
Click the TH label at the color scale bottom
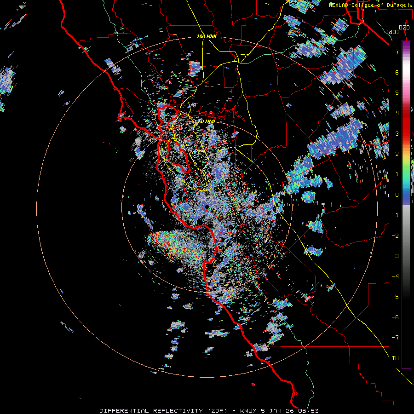pyautogui.click(x=395, y=358)
